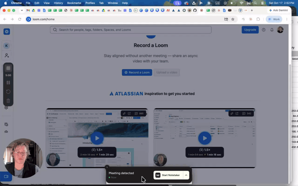The image size is (298, 186).
Task: Expand the Start Notetaker chevron
Action: click(186, 175)
